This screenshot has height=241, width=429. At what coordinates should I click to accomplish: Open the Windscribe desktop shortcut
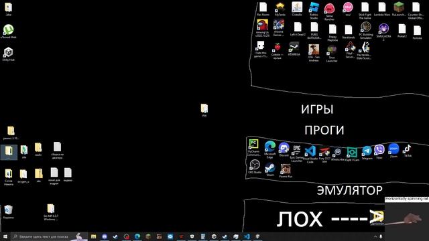click(x=338, y=155)
